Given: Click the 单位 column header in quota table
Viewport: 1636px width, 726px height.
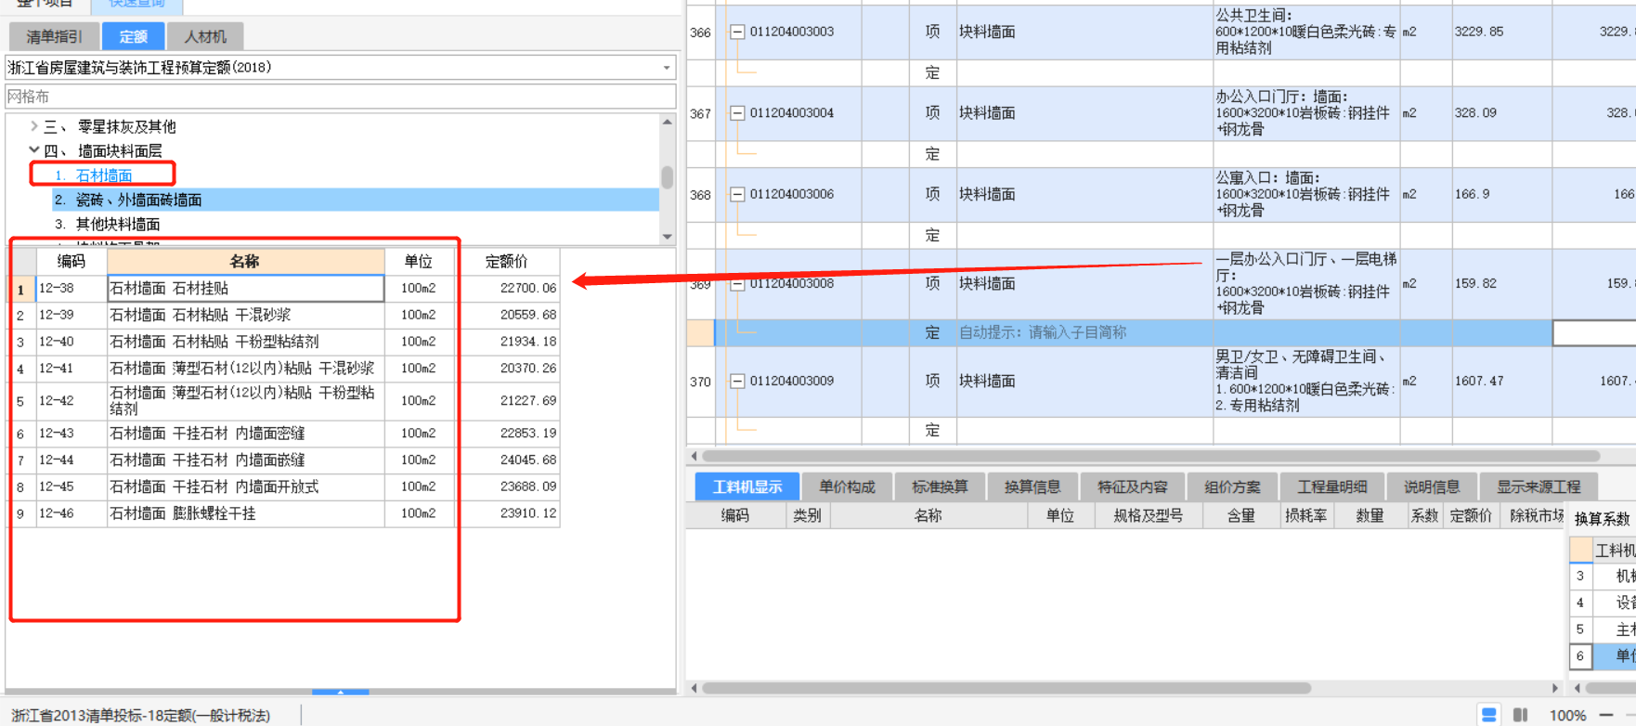Looking at the screenshot, I should (419, 262).
